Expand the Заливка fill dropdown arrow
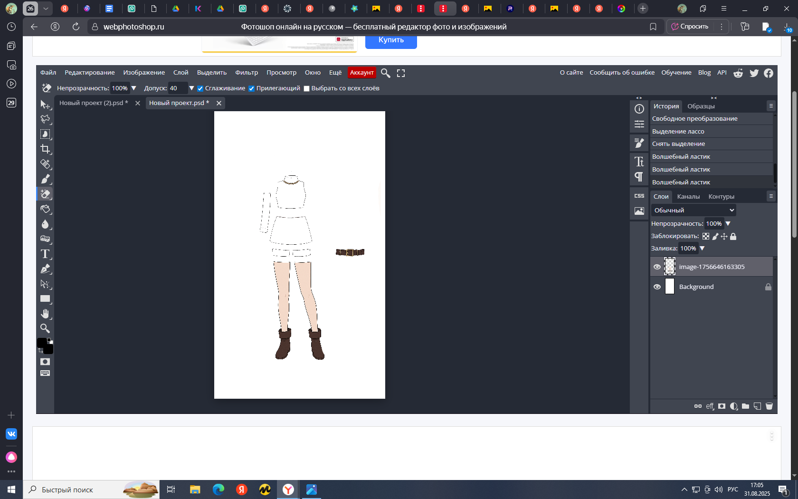Viewport: 798px width, 499px height. click(703, 249)
